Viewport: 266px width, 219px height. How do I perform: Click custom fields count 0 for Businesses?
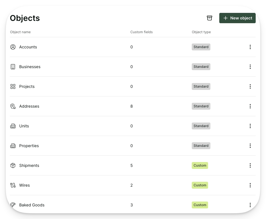pyautogui.click(x=132, y=67)
